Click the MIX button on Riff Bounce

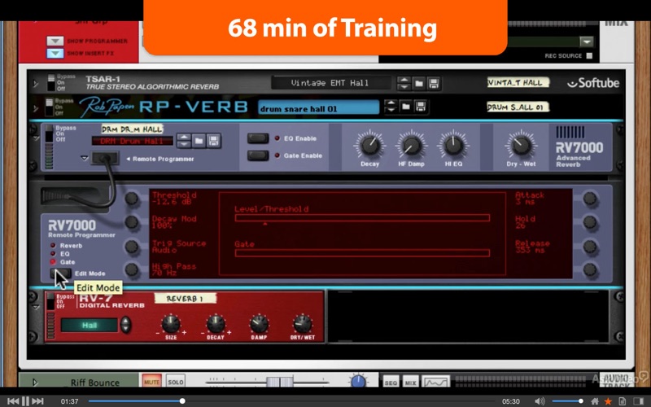410,382
